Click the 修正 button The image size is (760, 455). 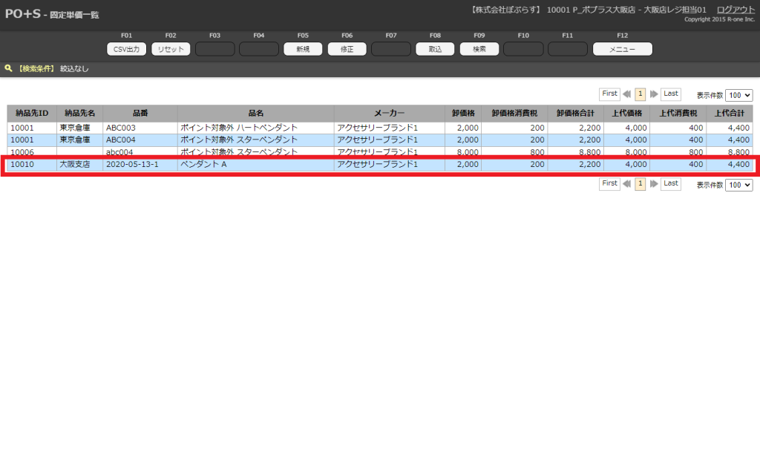[x=347, y=49]
